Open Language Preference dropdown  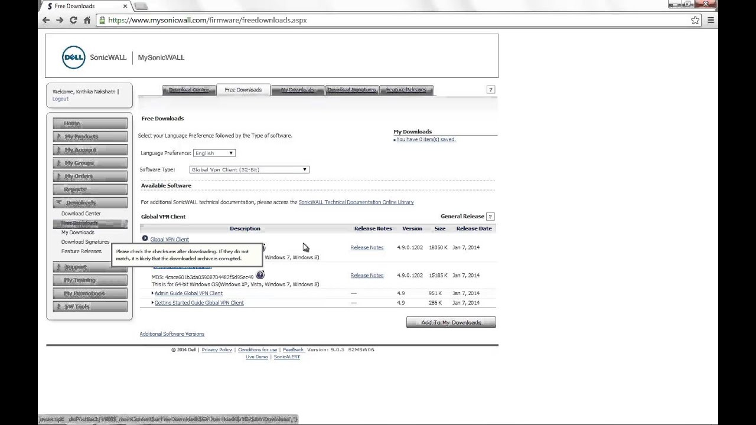coord(214,153)
